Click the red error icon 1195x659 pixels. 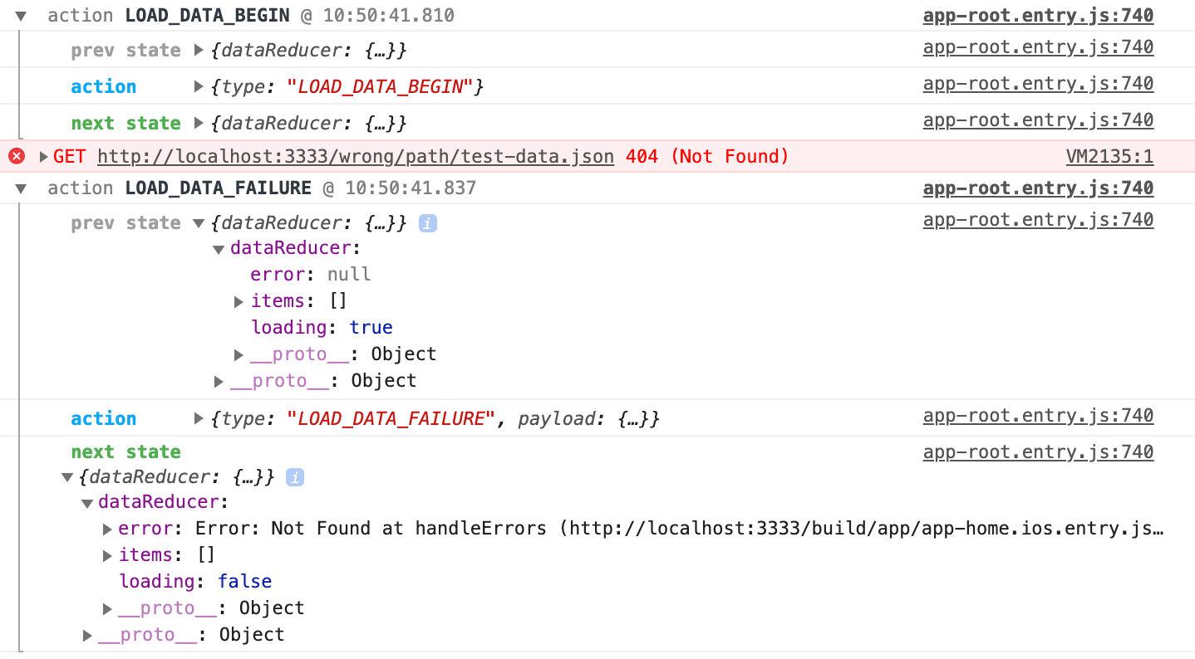pos(17,156)
